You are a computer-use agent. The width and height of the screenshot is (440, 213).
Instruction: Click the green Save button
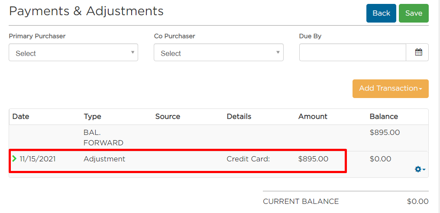point(414,13)
